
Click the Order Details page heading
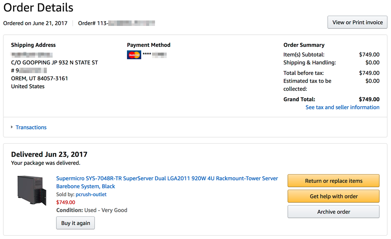(x=38, y=8)
